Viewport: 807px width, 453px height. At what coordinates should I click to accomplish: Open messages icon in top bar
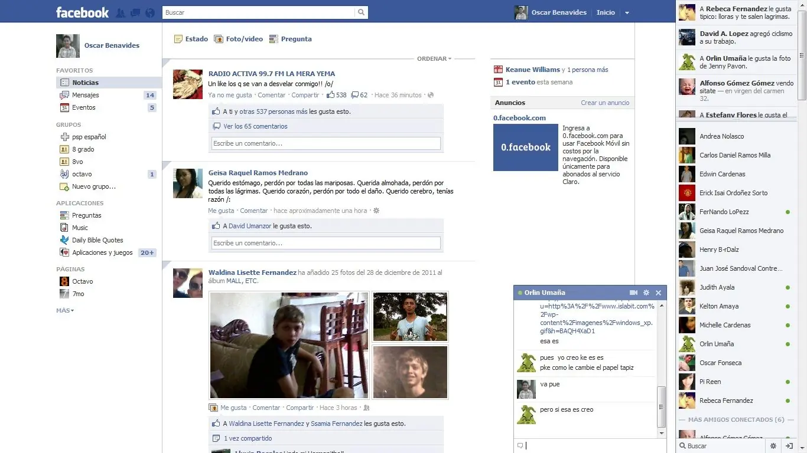coord(135,12)
